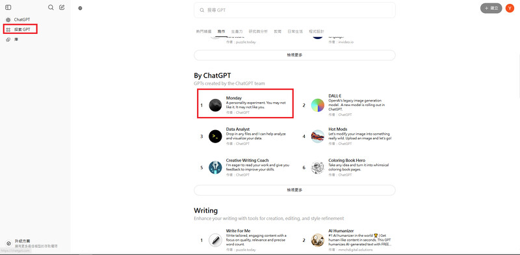The height and width of the screenshot is (255, 520).
Task: Switch to the 熱門精選 tab
Action: (203, 31)
